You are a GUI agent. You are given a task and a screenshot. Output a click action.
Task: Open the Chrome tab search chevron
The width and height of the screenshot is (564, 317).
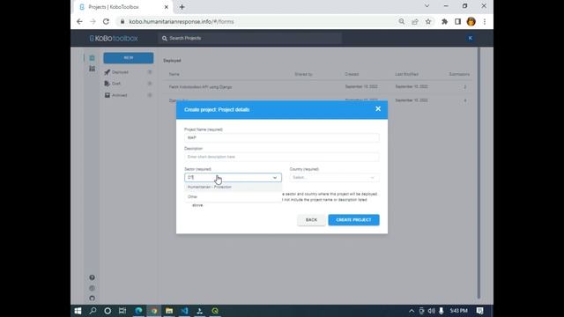click(x=427, y=6)
